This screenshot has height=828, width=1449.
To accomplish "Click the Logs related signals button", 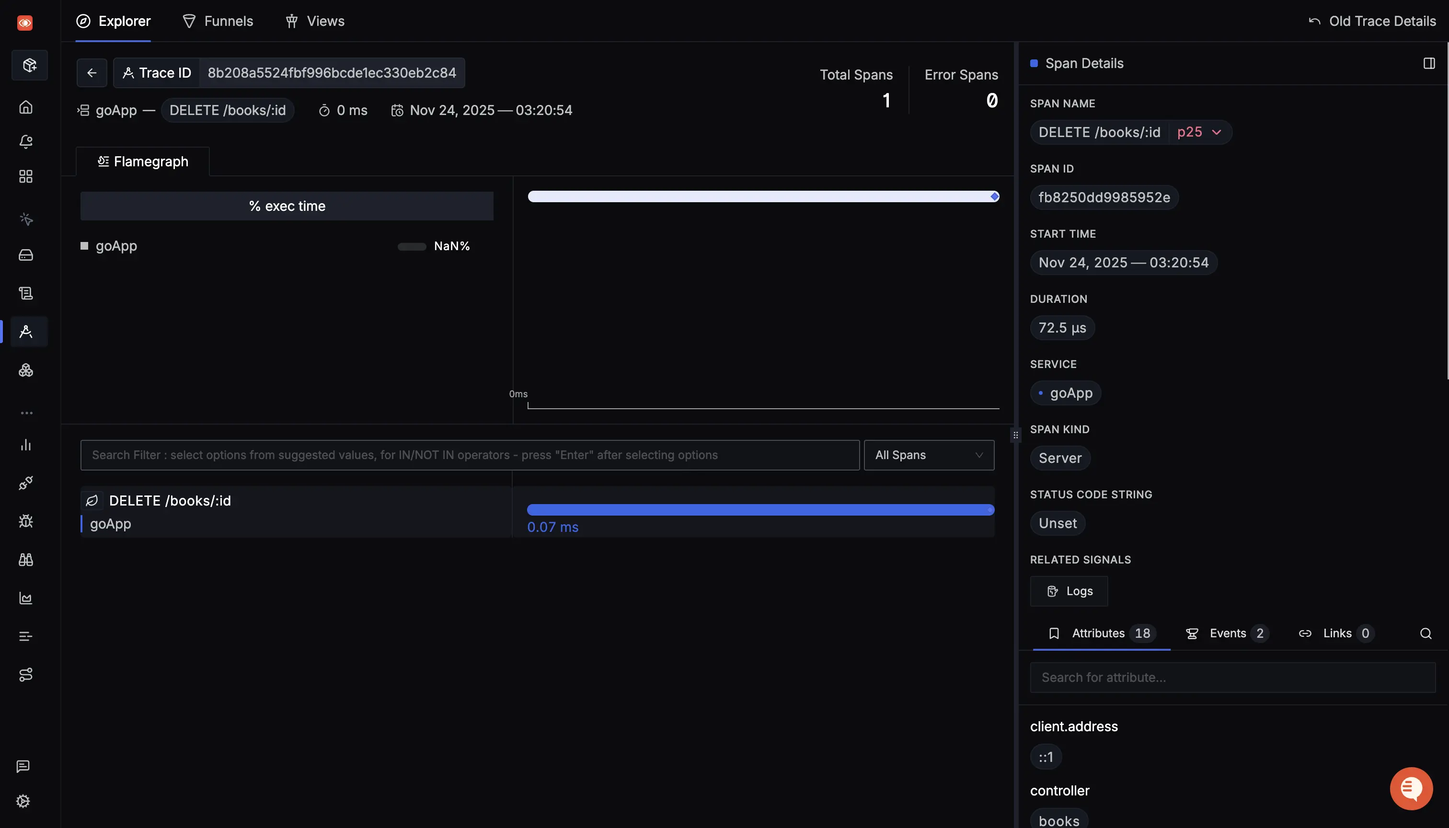I will (1069, 591).
